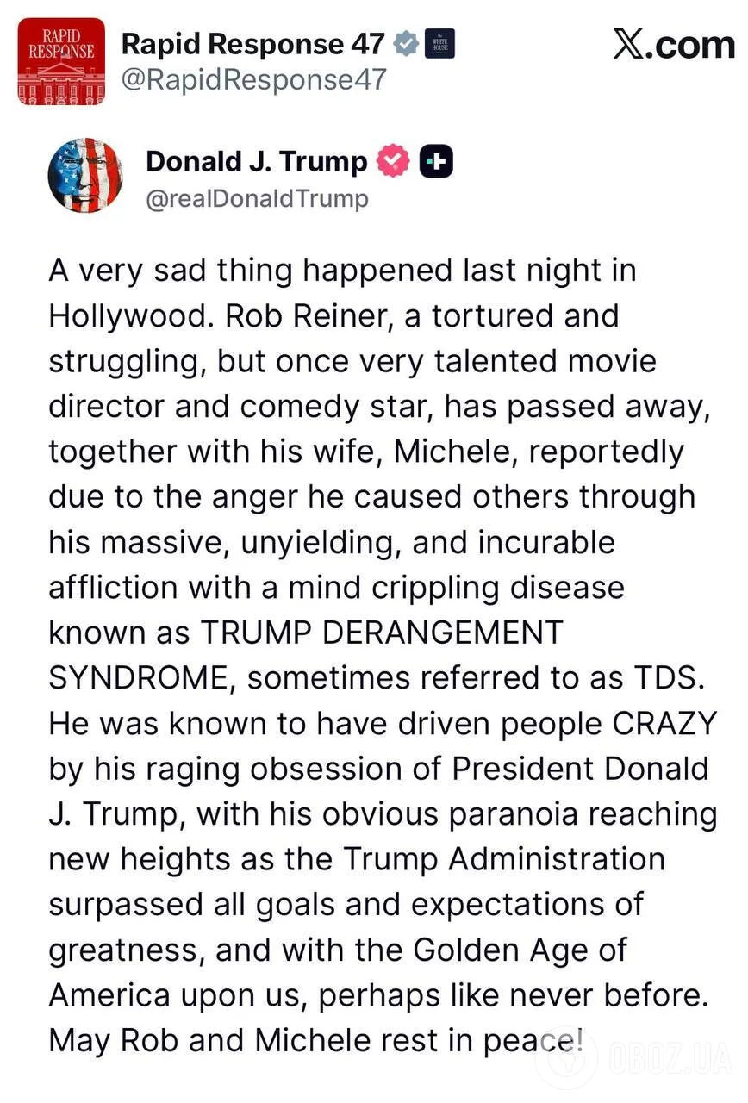Screen dimensions: 748x1103
Task: Click the name Rob Reiner in the post
Action: pyautogui.click(x=293, y=316)
